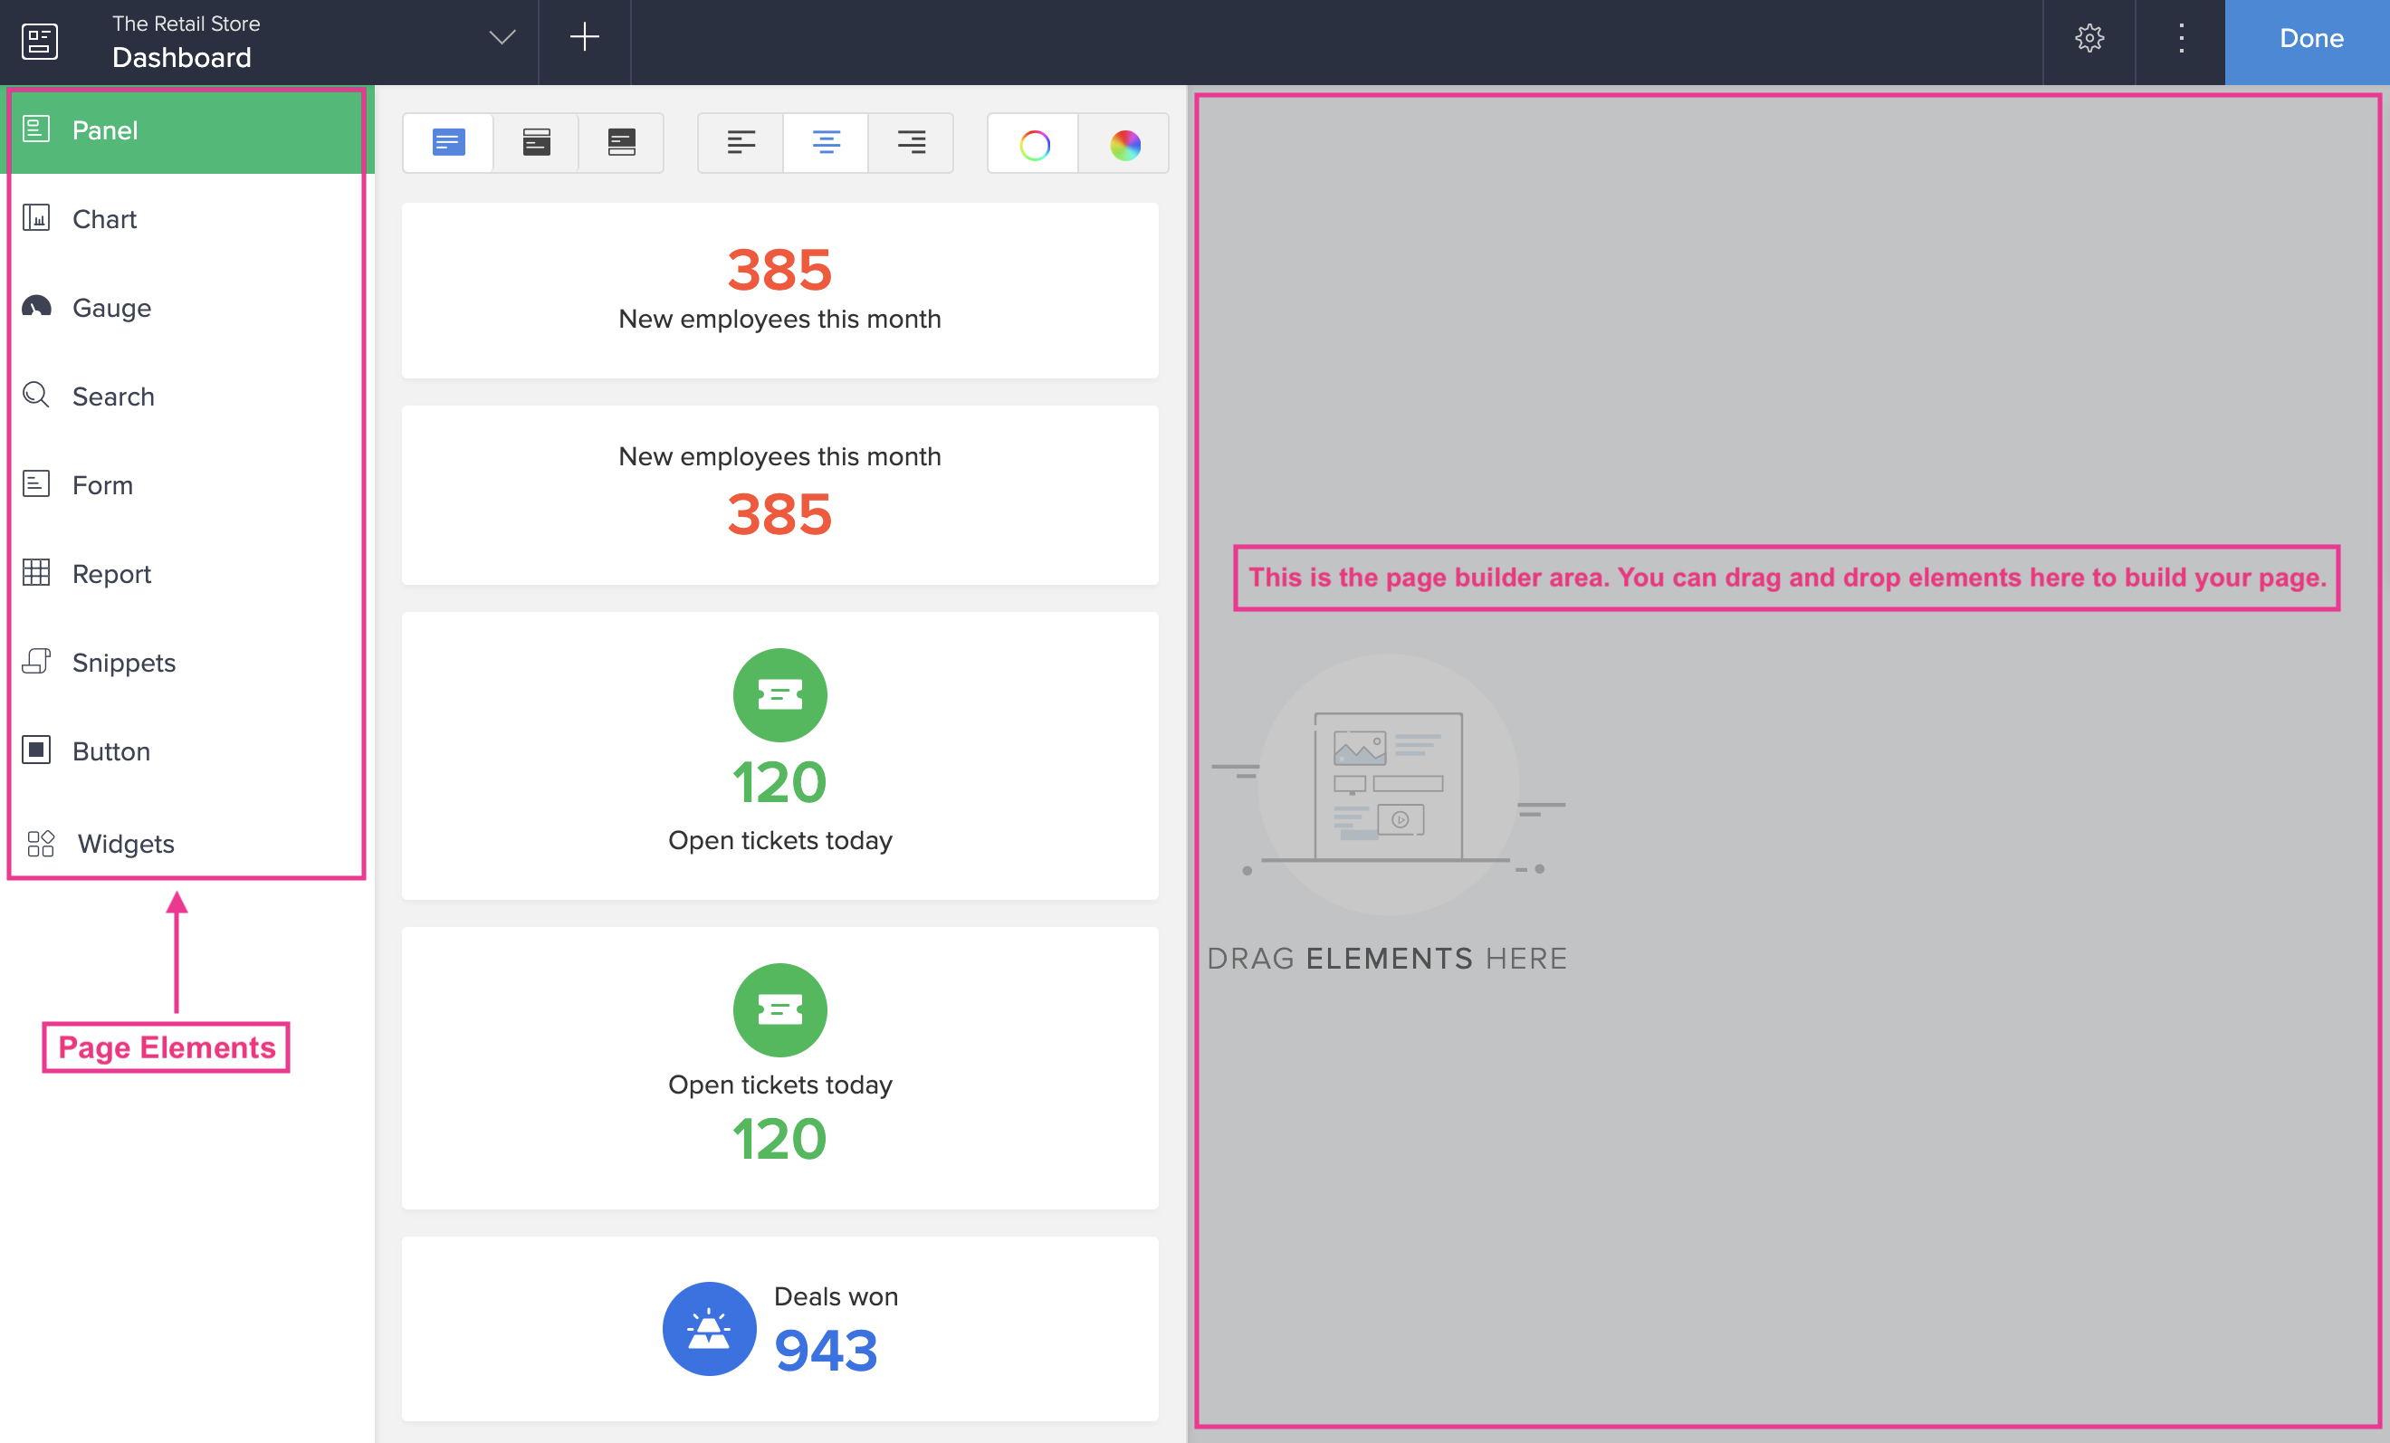
Task: Set center text alignment
Action: (x=826, y=144)
